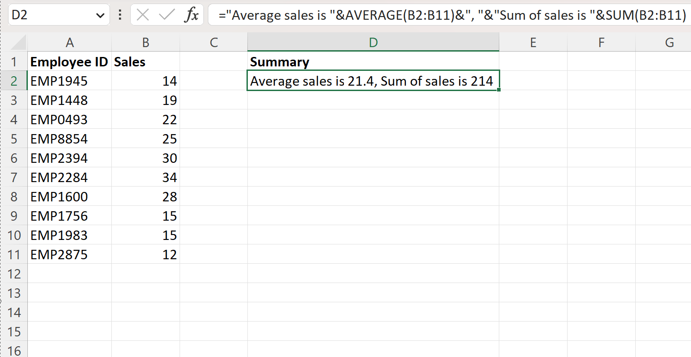Click the Cancel (X) icon beside formula bar

[142, 15]
